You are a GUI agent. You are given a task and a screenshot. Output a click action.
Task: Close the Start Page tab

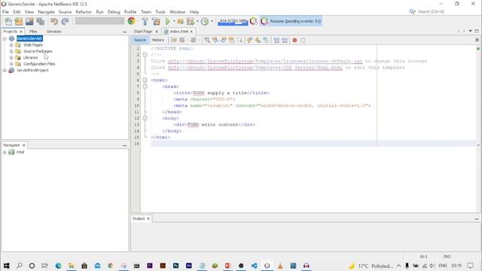[157, 32]
